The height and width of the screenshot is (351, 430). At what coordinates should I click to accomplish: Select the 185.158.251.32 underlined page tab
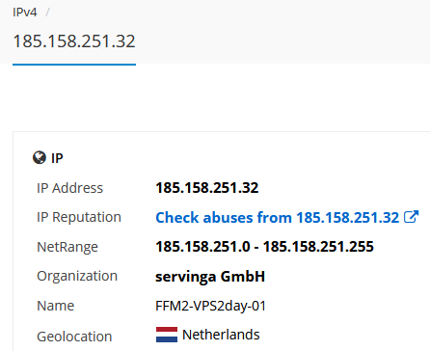pos(74,41)
